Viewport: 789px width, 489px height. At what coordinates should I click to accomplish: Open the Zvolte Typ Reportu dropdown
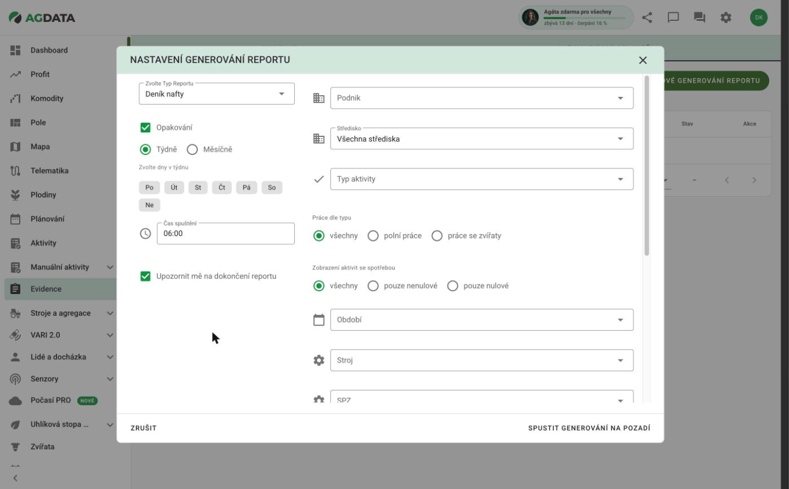click(x=216, y=94)
